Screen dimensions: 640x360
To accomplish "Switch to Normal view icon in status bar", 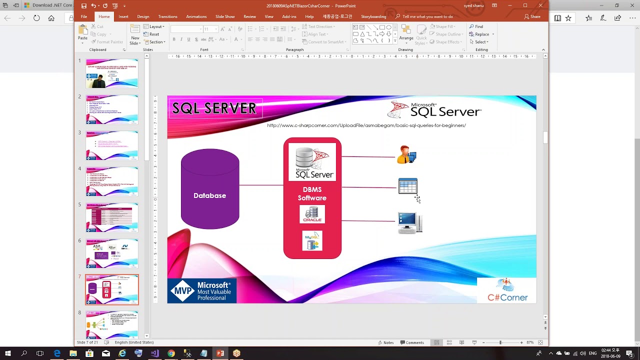I will [436, 342].
